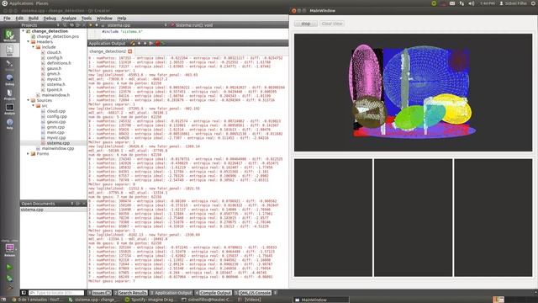The width and height of the screenshot is (538, 303).
Task: Open change_detection.pro file
Action: click(x=57, y=36)
